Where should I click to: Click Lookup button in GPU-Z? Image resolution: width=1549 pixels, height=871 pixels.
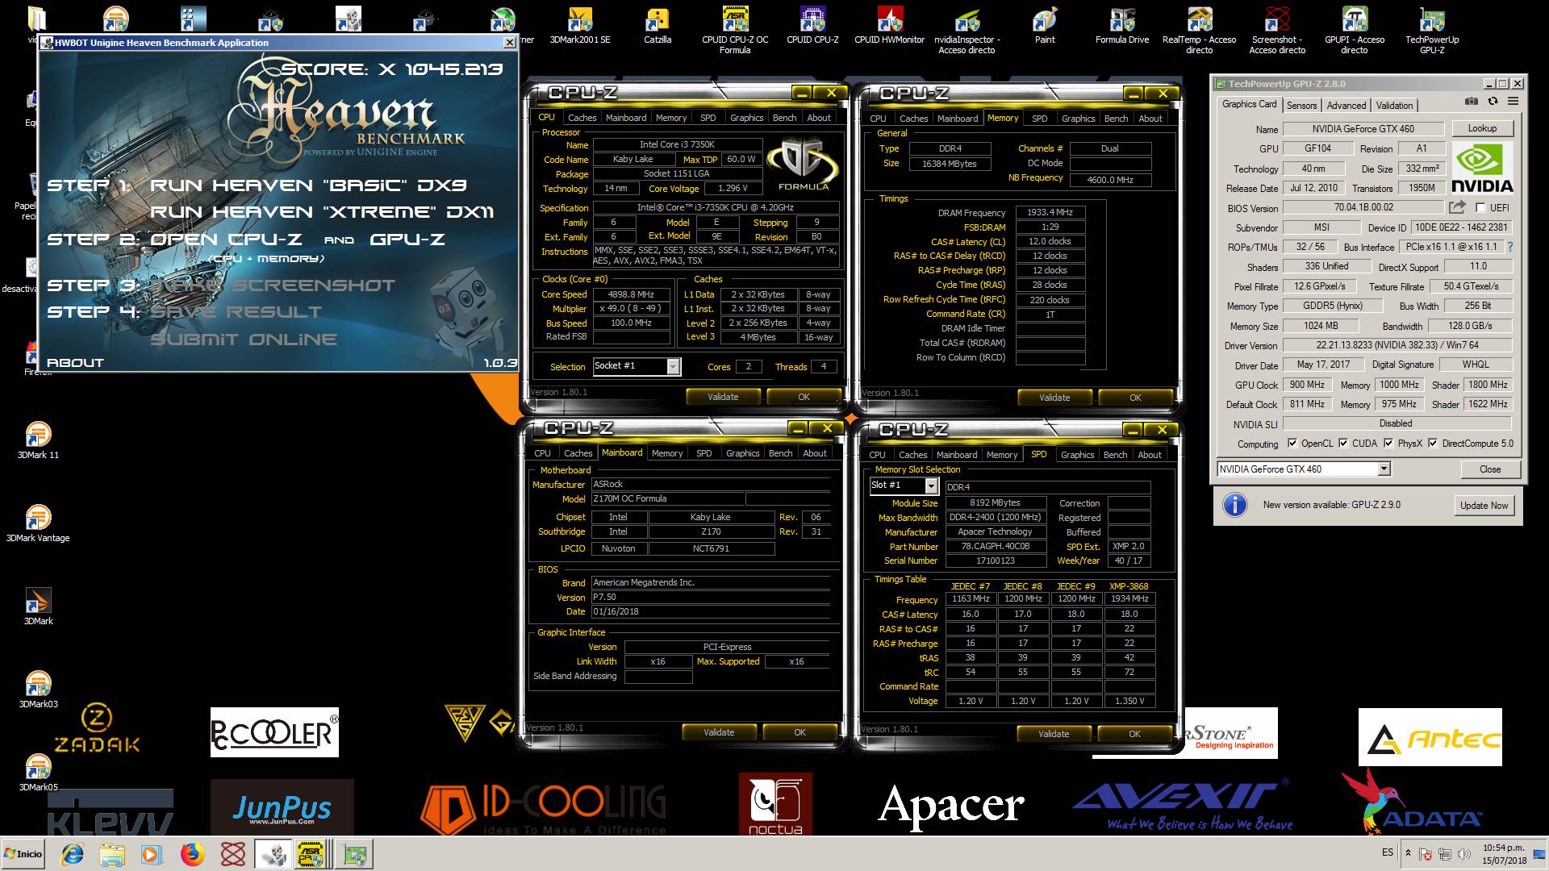[x=1482, y=128]
